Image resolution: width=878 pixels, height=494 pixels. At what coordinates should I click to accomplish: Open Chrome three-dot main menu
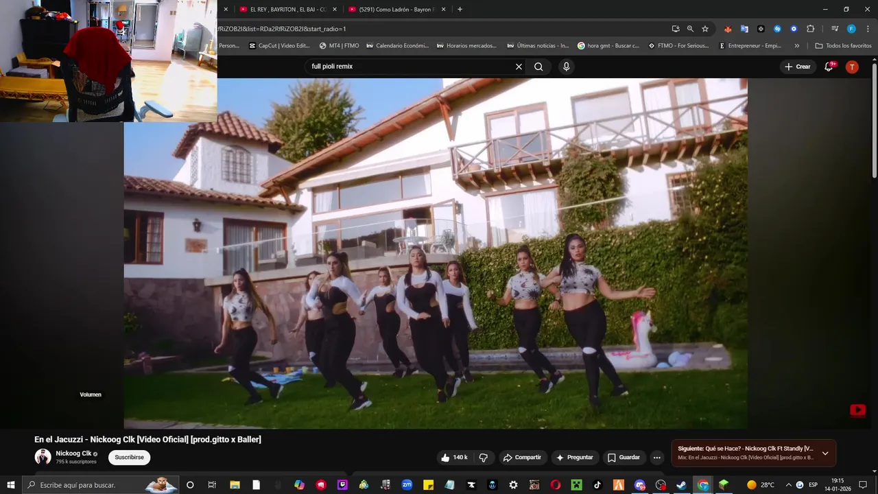point(866,29)
